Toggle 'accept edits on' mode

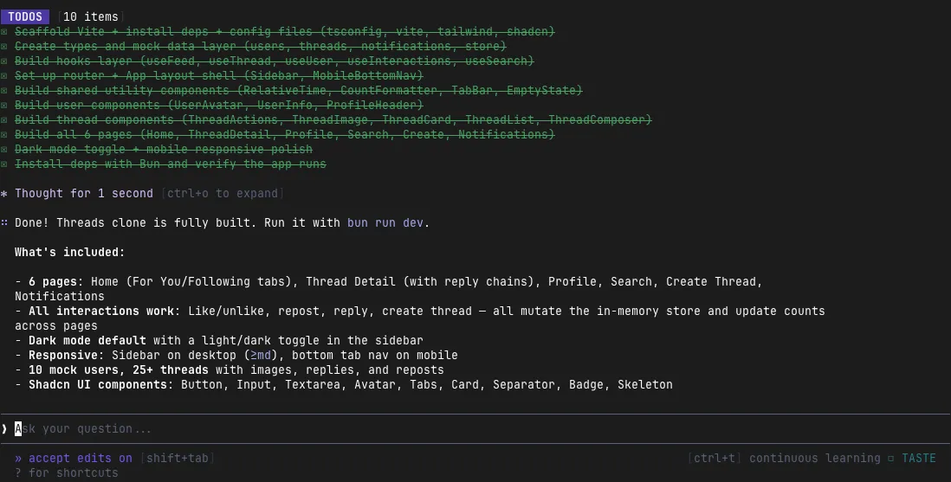pyautogui.click(x=80, y=459)
